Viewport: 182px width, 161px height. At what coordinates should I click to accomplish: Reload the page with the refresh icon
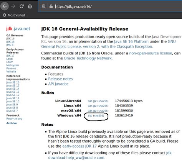pyautogui.click(x=22, y=6)
